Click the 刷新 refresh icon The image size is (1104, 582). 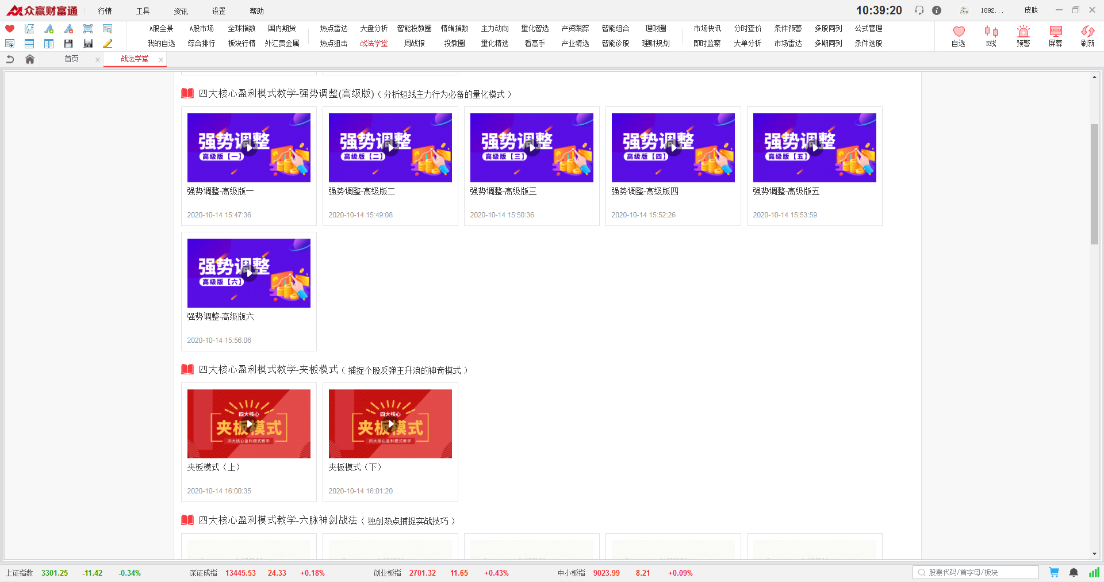[1087, 36]
